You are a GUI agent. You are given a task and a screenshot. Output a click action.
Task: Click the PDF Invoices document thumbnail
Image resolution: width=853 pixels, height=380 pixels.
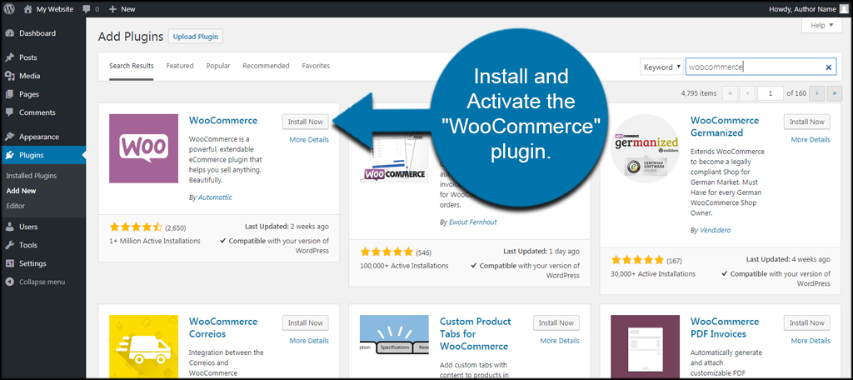(646, 347)
